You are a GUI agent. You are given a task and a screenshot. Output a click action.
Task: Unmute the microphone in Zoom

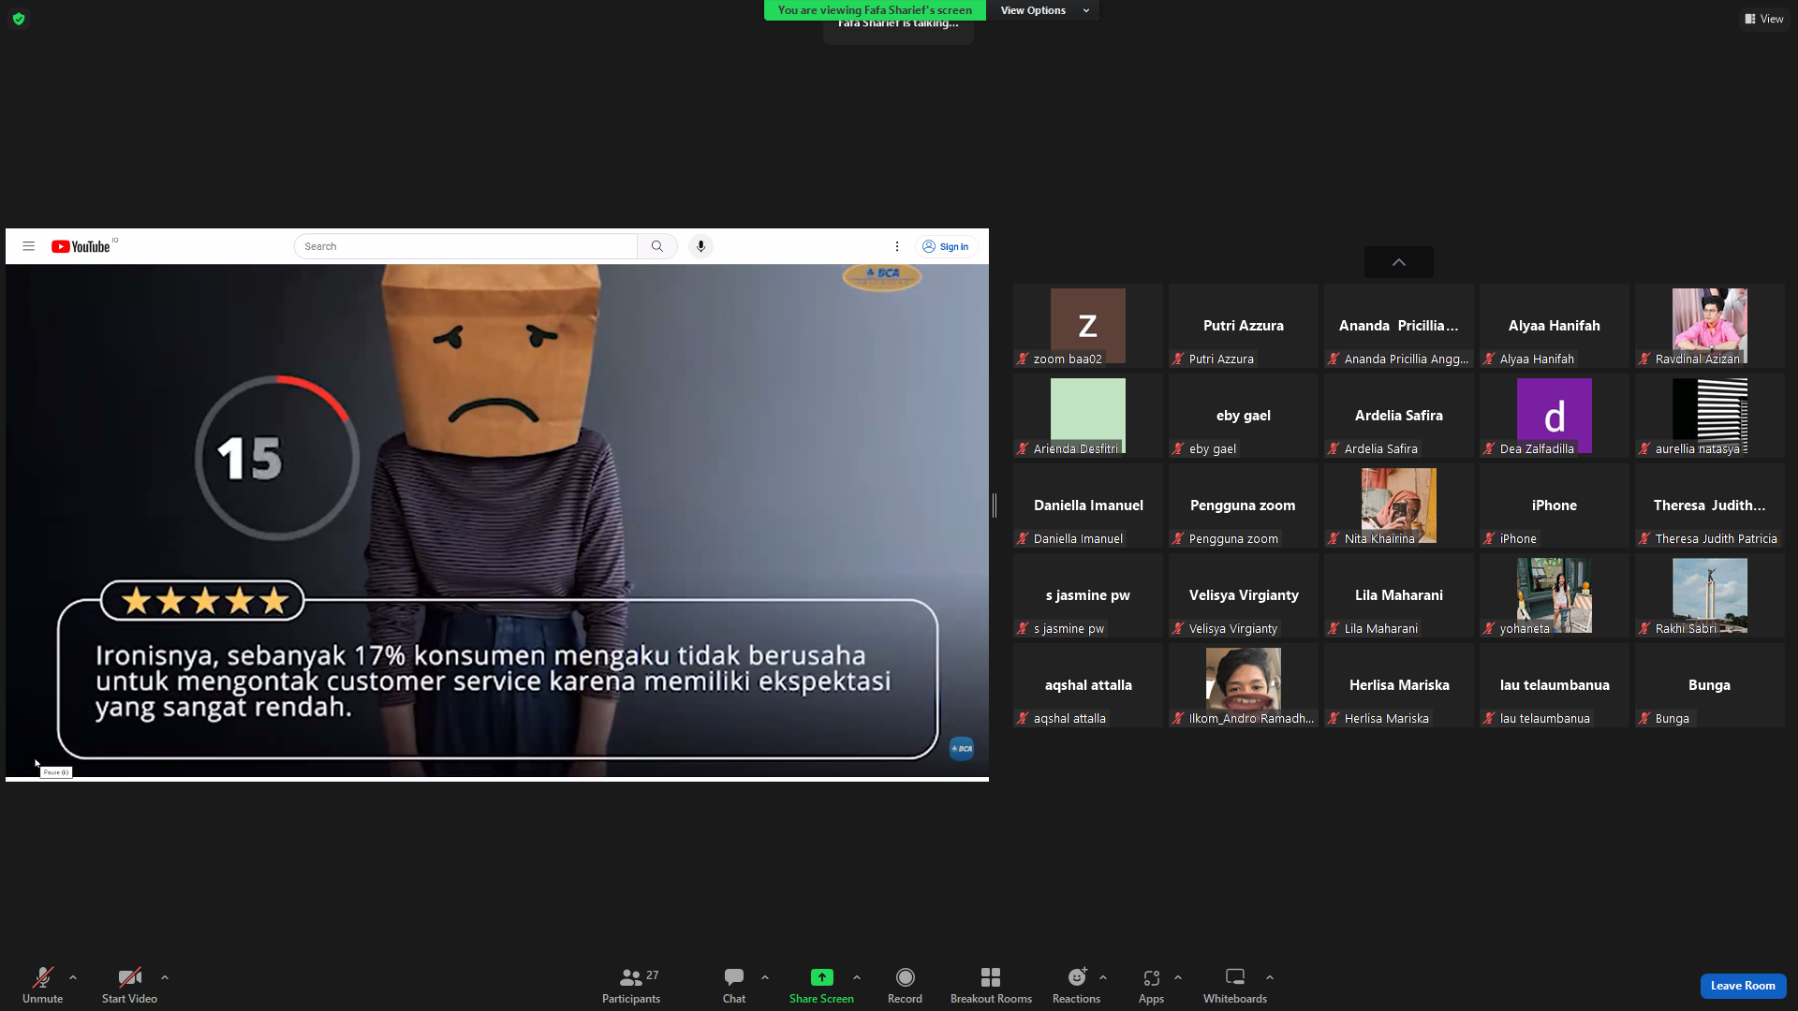click(42, 985)
